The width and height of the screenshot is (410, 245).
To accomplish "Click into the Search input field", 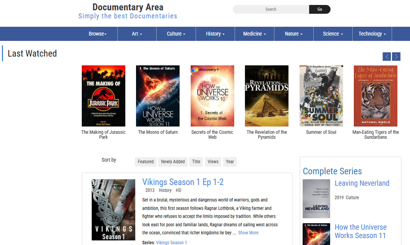I will pos(271,9).
